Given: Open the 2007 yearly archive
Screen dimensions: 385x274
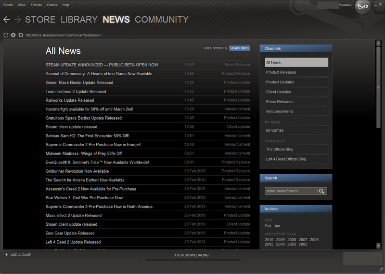Looking at the screenshot, I should point(303,240).
